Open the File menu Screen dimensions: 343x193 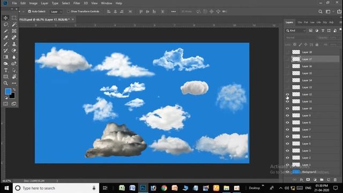point(14,3)
